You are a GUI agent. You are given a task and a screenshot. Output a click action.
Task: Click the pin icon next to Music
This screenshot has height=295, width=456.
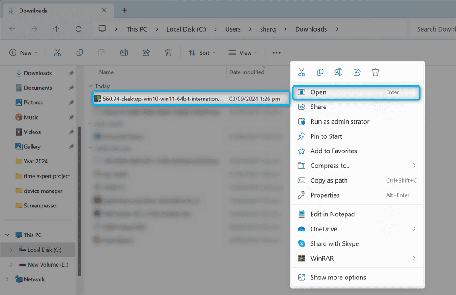(x=71, y=117)
